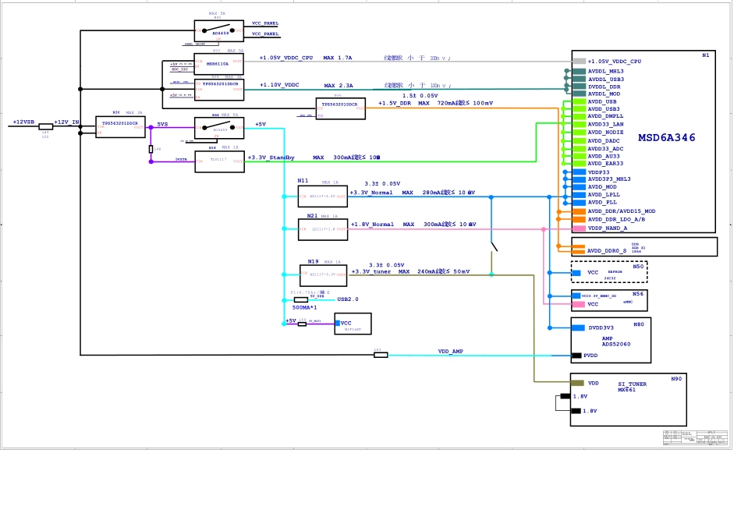
Task: Select the pink VDDP_NAND_A pin pad
Action: click(x=579, y=228)
